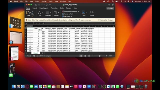Click the Paste clipboard icon
This screenshot has width=160, height=90.
[28, 12]
